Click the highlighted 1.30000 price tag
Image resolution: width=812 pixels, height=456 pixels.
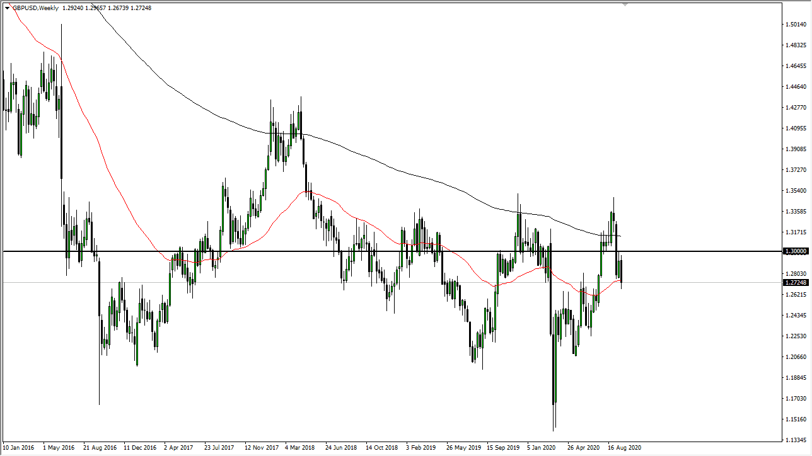pyautogui.click(x=797, y=251)
